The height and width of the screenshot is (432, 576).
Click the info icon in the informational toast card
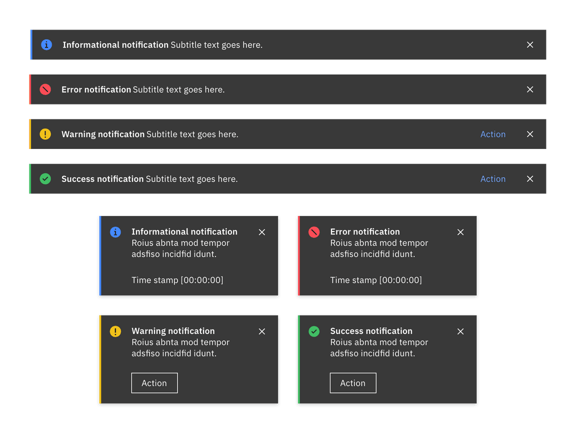coord(115,232)
